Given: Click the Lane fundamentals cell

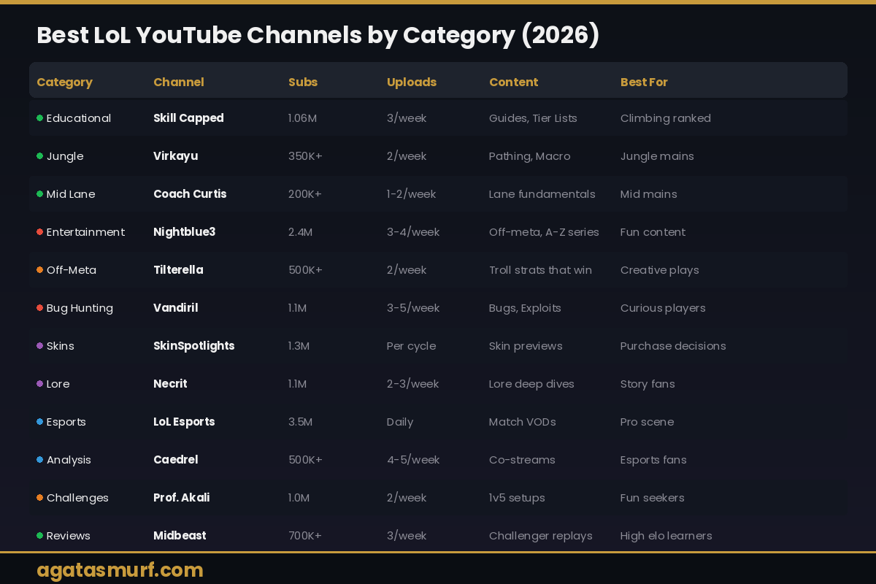Looking at the screenshot, I should [x=542, y=194].
